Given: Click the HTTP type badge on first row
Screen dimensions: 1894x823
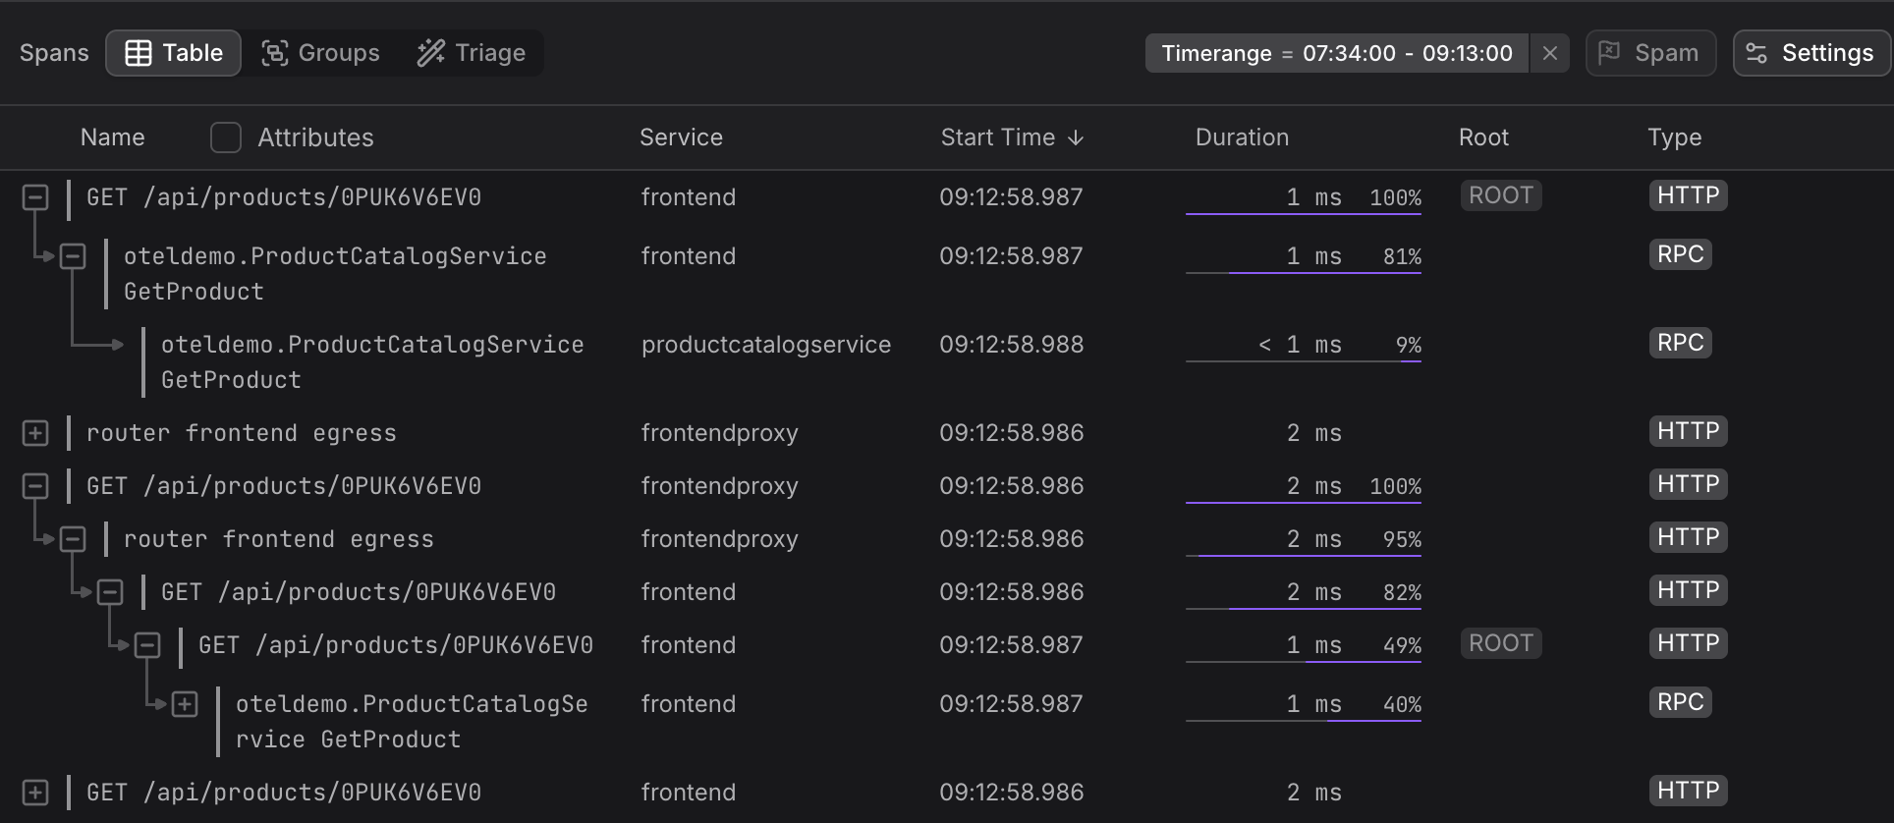Looking at the screenshot, I should pyautogui.click(x=1688, y=195).
